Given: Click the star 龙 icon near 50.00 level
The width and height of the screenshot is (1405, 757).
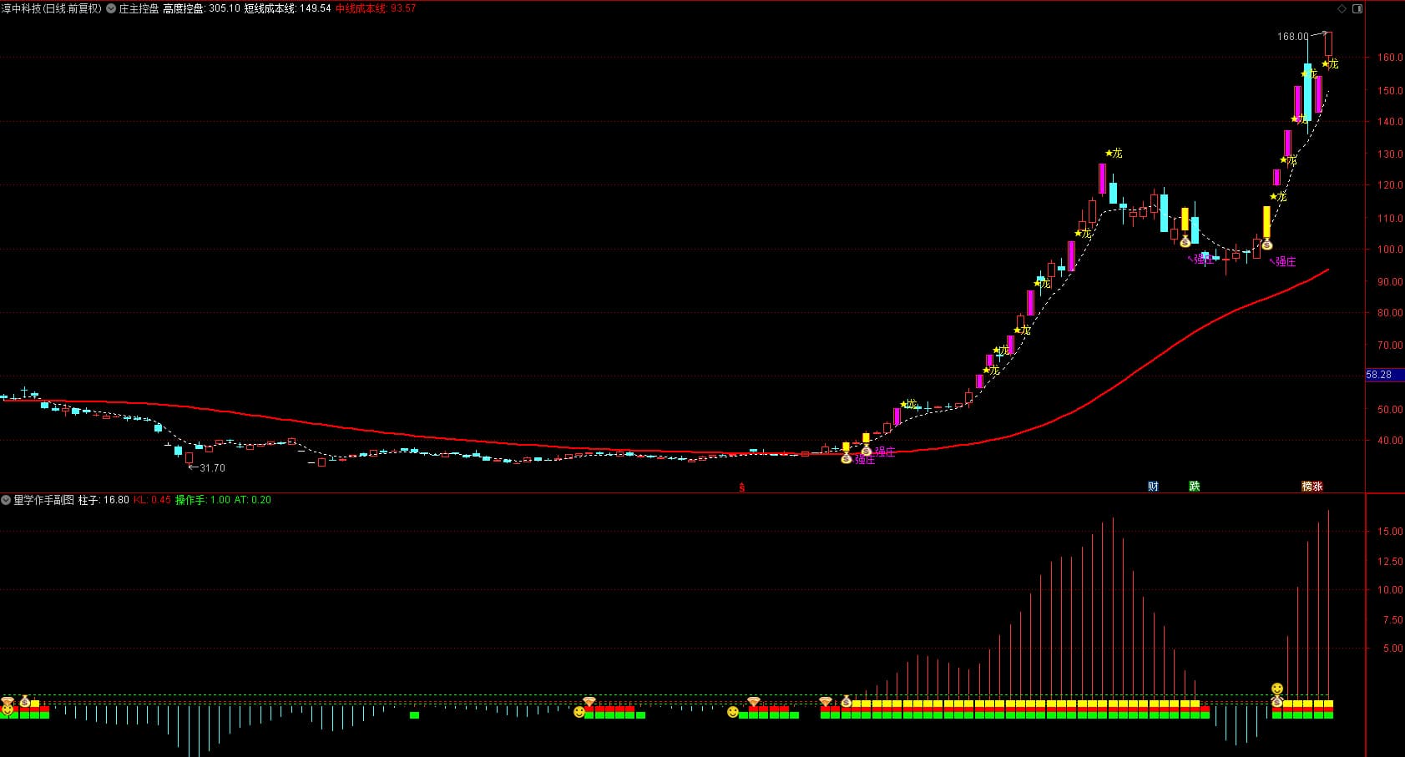Looking at the screenshot, I should tap(908, 405).
